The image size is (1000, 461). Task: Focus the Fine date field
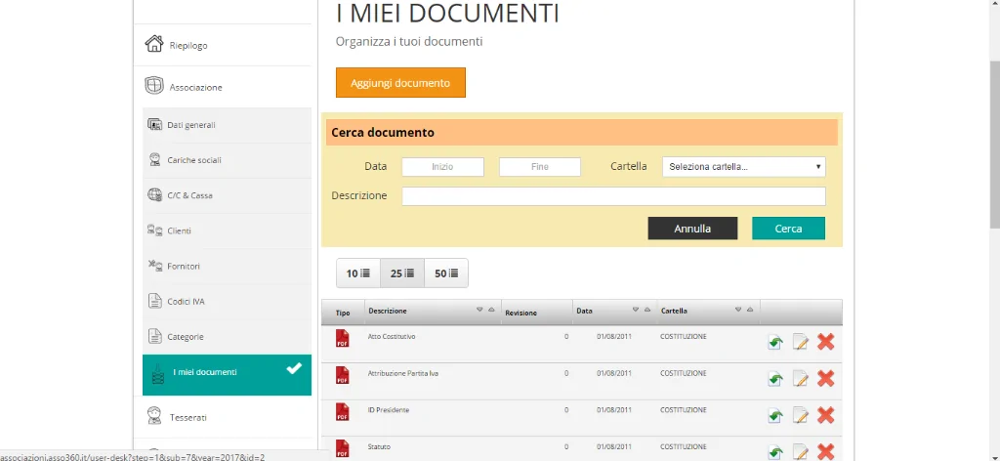[x=539, y=167]
